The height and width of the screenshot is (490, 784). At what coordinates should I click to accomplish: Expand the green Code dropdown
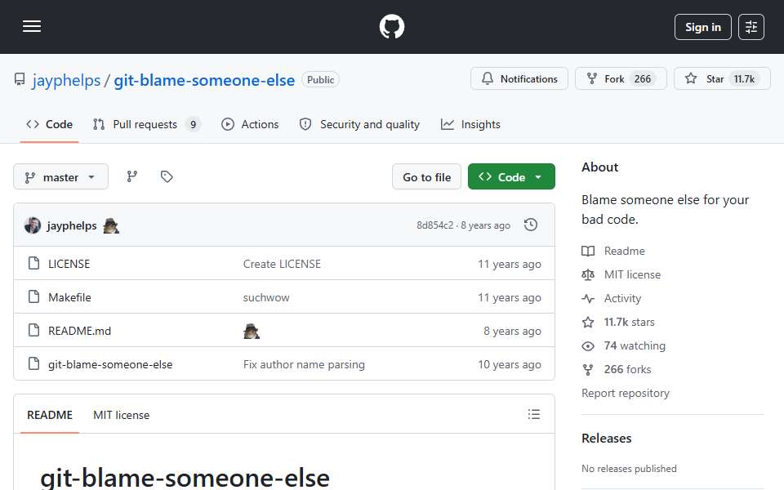click(x=511, y=177)
